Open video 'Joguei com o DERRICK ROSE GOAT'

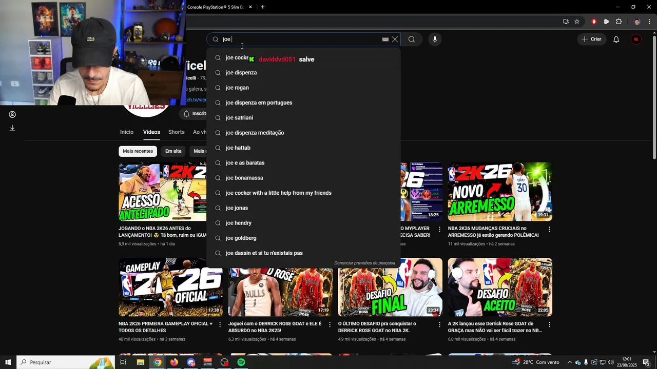pos(275,327)
